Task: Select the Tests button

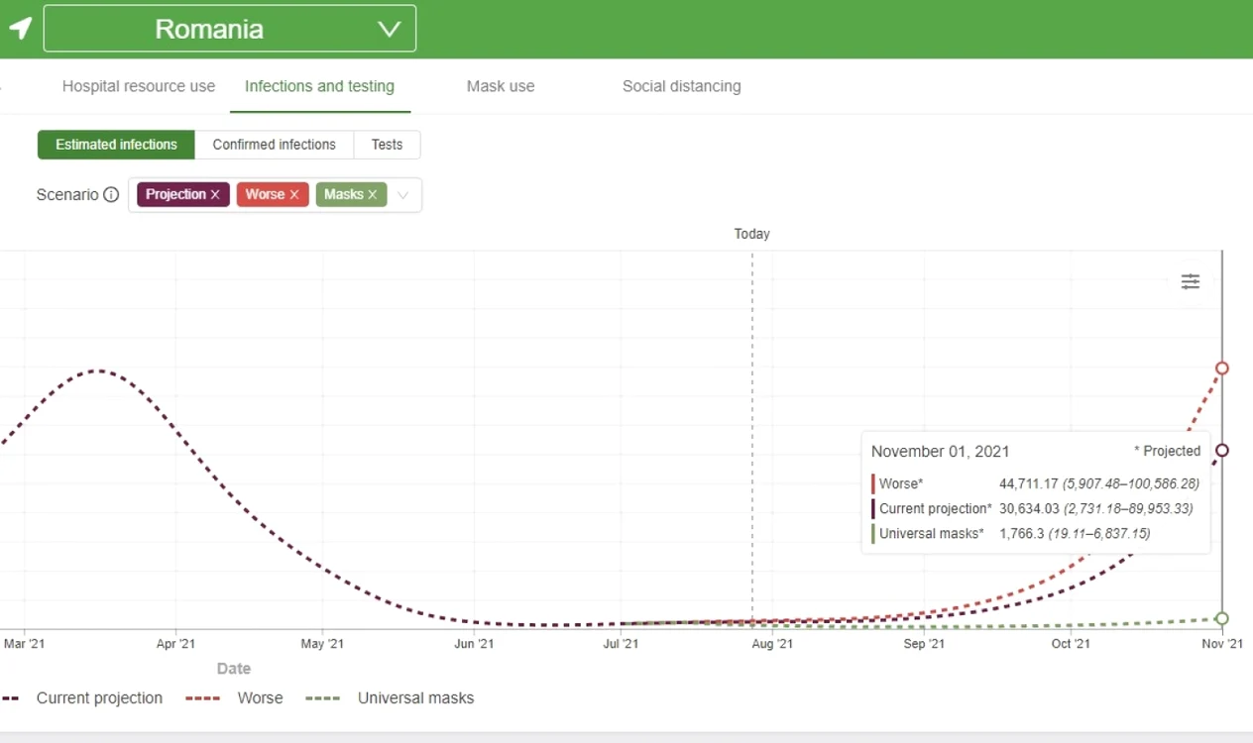Action: coord(387,145)
